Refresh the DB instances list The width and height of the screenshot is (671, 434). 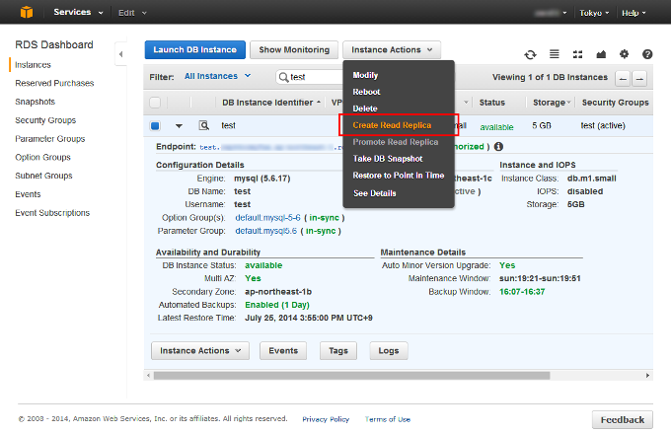coord(530,54)
